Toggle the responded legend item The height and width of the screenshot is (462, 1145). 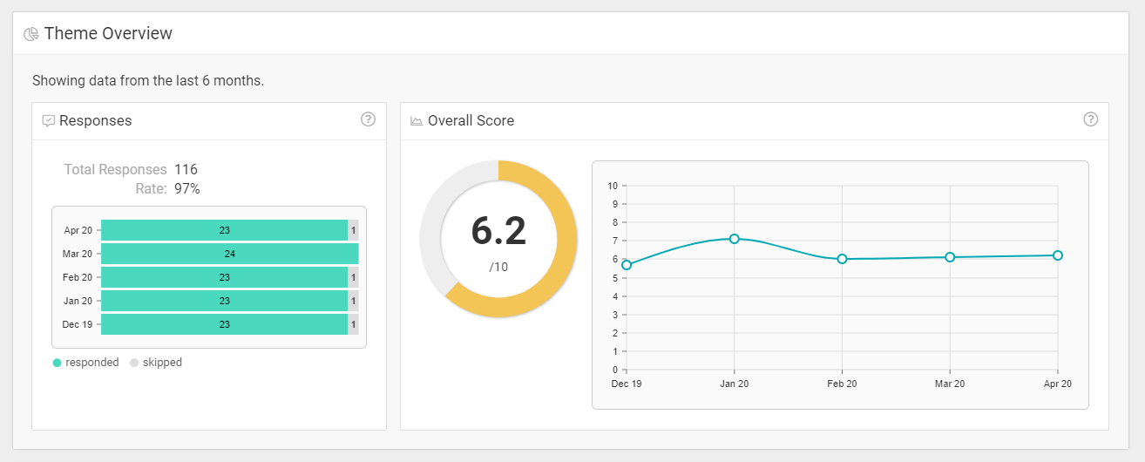tap(85, 363)
